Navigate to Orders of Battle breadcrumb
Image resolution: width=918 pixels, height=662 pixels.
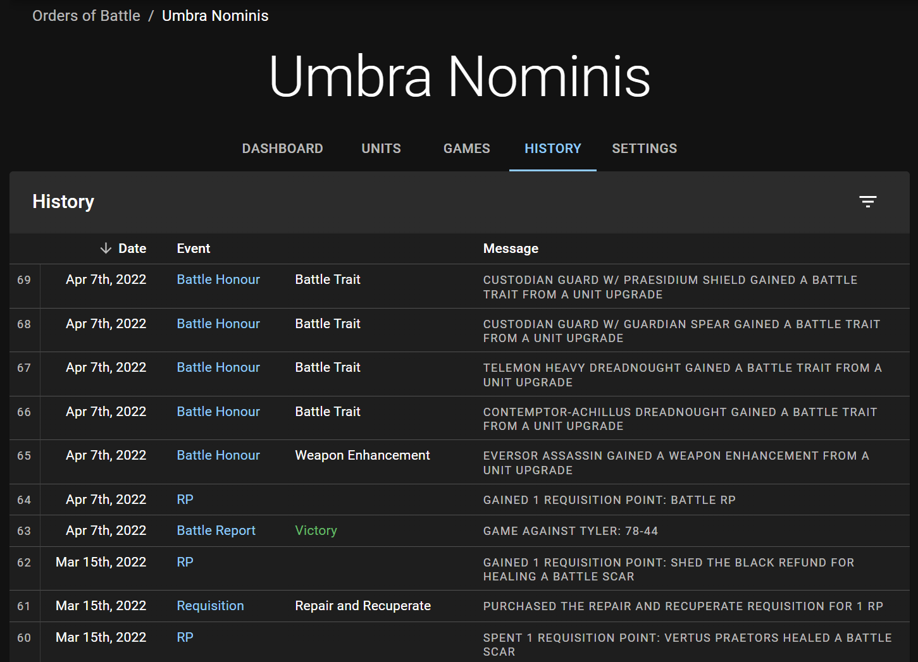coord(86,16)
